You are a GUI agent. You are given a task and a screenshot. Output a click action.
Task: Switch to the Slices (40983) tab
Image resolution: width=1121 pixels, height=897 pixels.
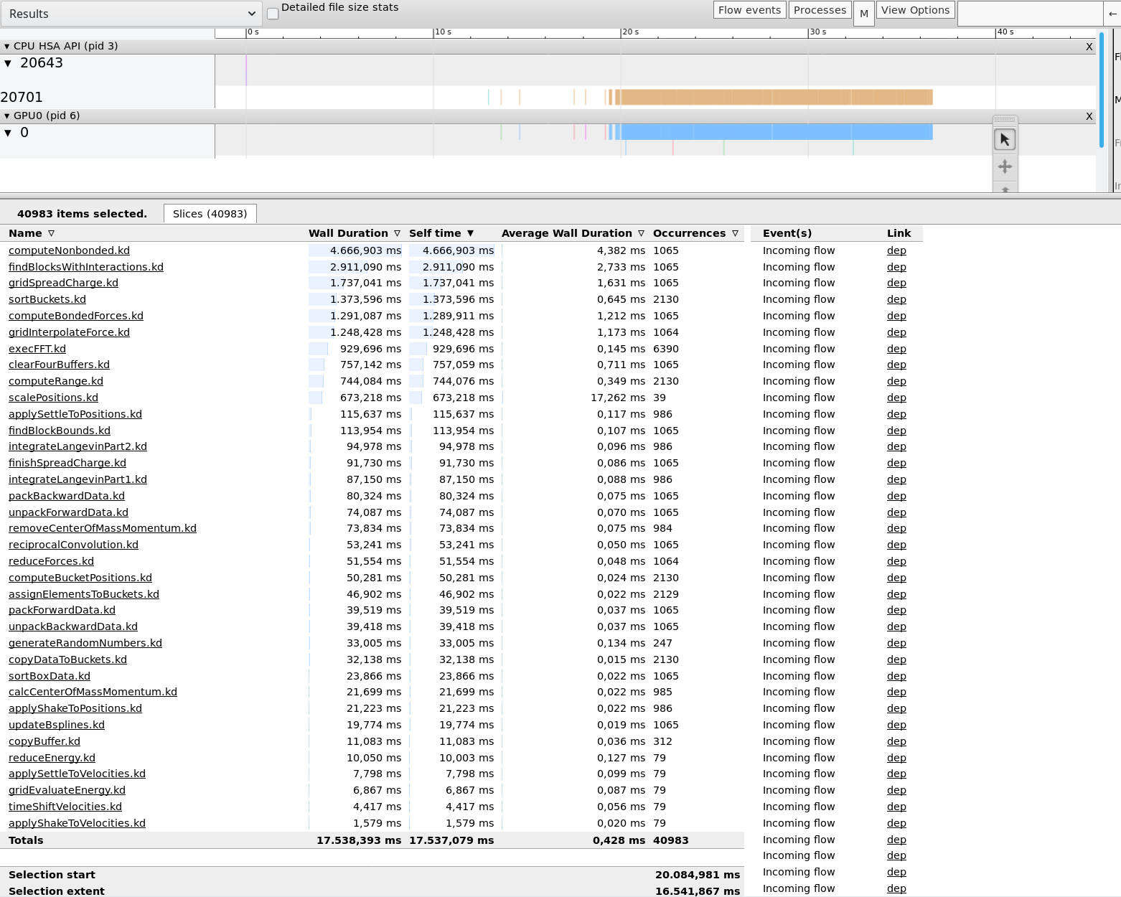click(x=210, y=213)
